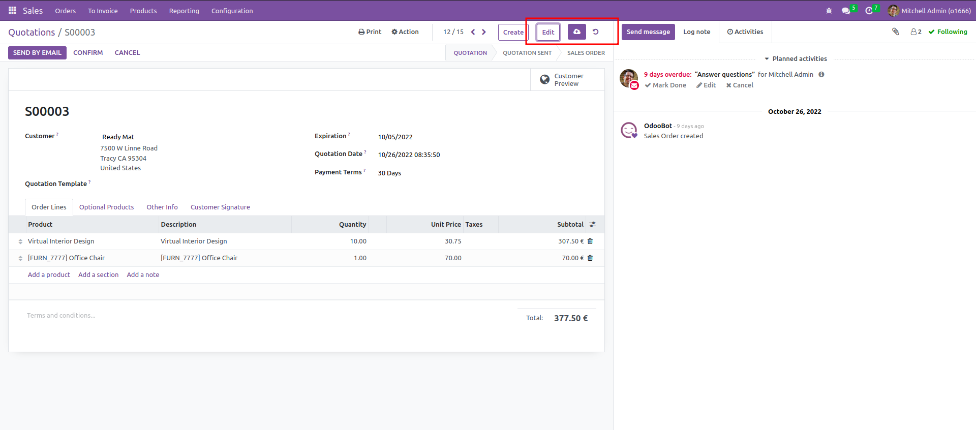Image resolution: width=976 pixels, height=430 pixels.
Task: Switch to the Optional Products tab
Action: [106, 207]
